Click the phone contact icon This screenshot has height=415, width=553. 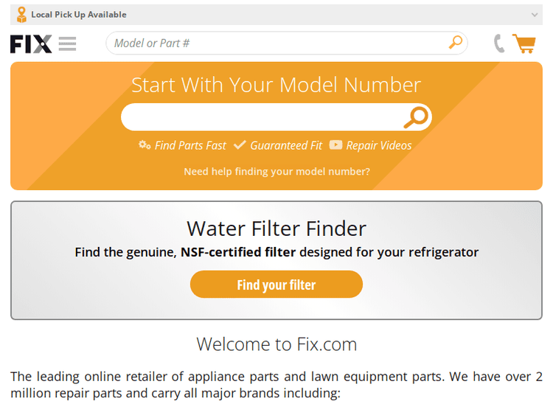(499, 43)
